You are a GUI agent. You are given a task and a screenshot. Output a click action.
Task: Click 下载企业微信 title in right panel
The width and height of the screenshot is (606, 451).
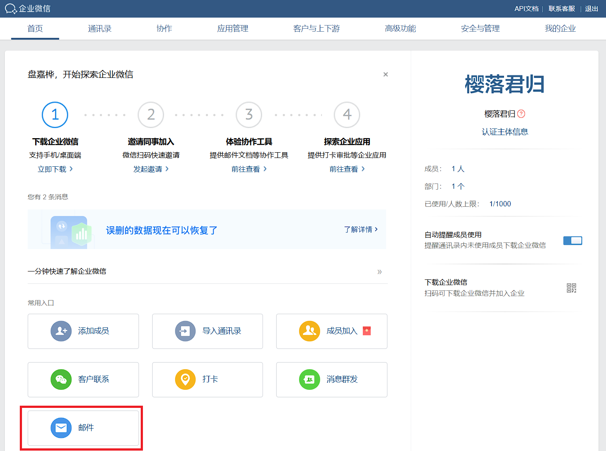(x=446, y=282)
